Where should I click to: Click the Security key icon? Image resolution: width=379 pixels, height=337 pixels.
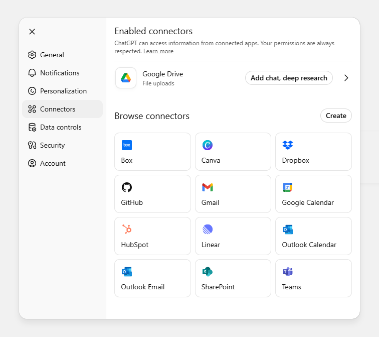click(x=32, y=145)
